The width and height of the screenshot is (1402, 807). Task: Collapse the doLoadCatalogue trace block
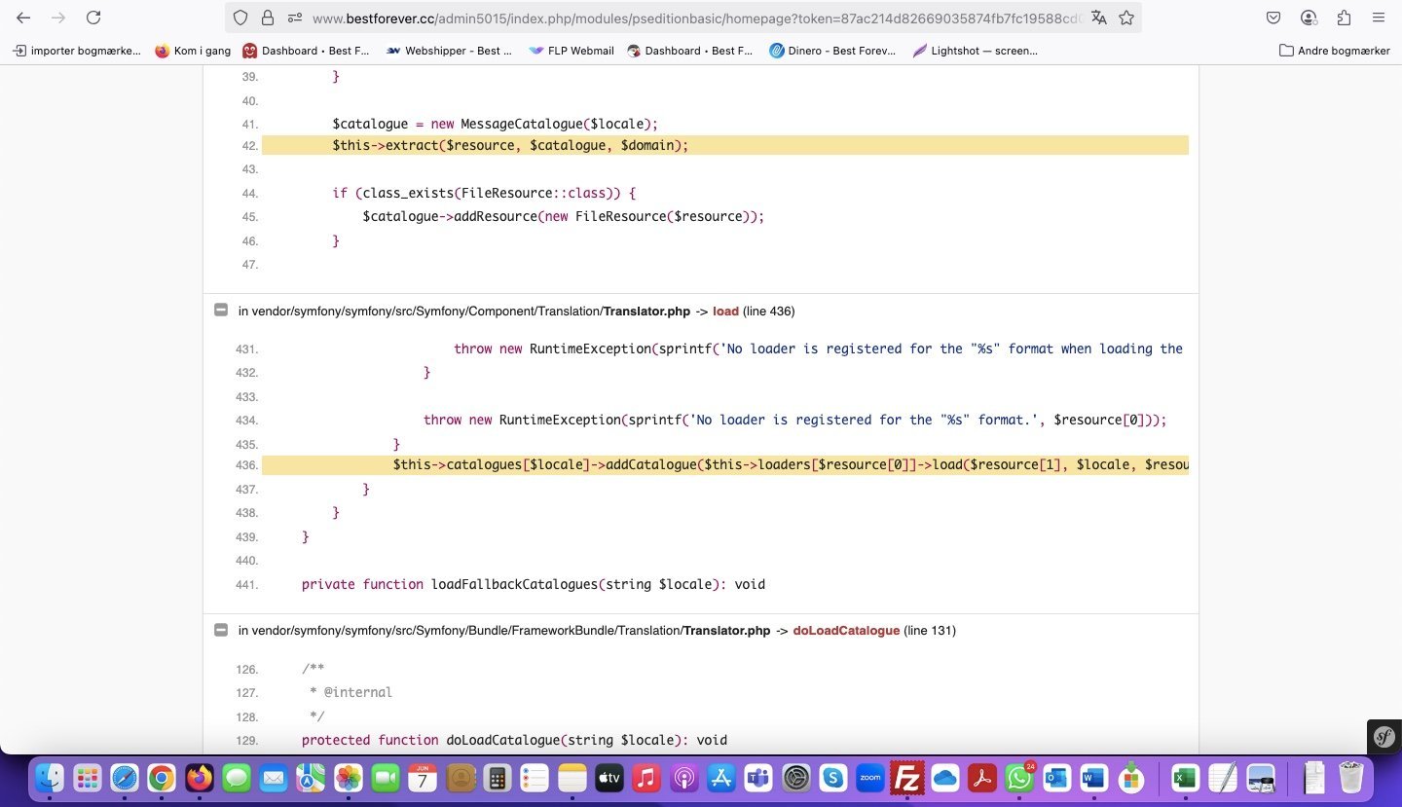click(220, 630)
